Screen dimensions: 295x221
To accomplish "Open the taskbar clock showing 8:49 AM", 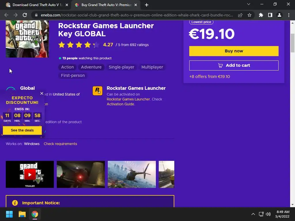I will pos(282,214).
